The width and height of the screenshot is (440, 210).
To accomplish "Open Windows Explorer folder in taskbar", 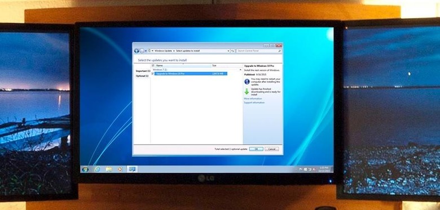I will [x=109, y=169].
